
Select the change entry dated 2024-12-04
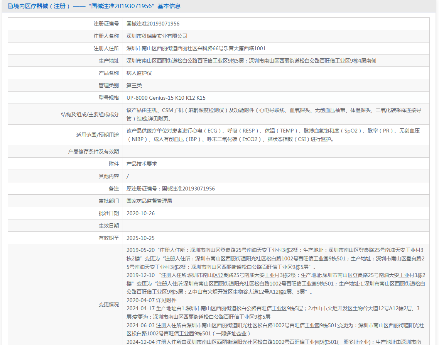274,342
